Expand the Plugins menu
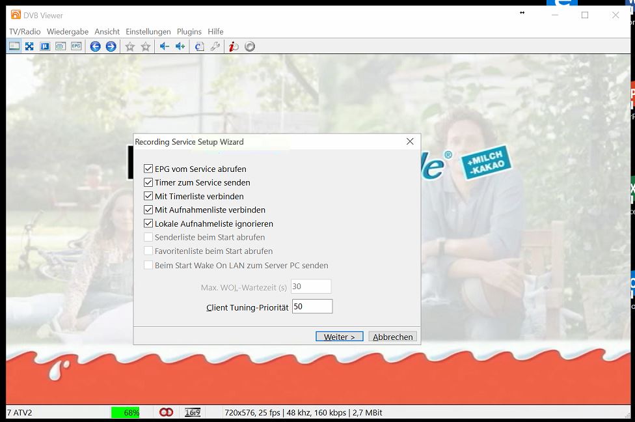The width and height of the screenshot is (635, 422). [189, 31]
